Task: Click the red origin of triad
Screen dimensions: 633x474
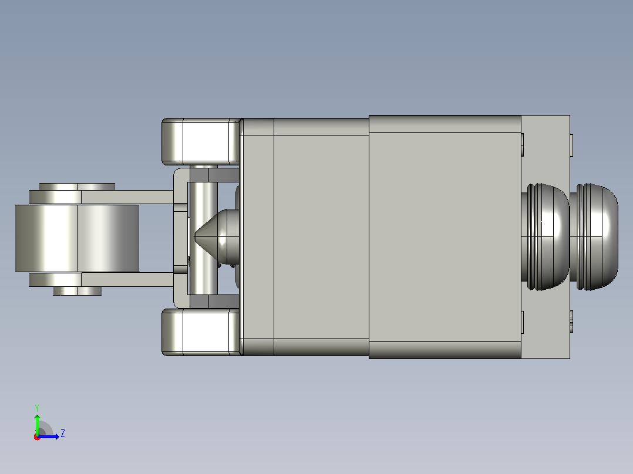Action: (37, 437)
